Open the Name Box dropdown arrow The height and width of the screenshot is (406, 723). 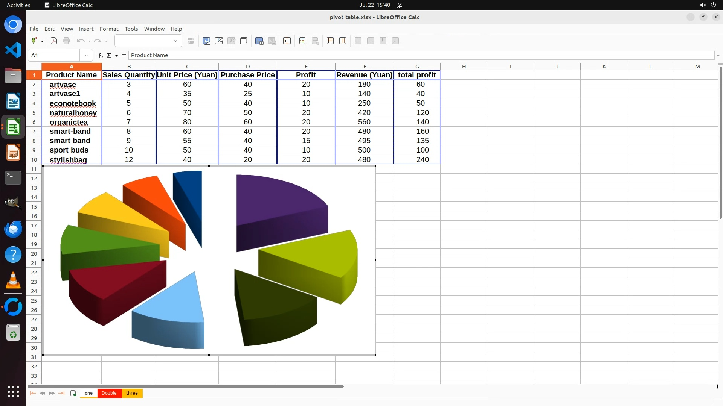click(x=86, y=55)
